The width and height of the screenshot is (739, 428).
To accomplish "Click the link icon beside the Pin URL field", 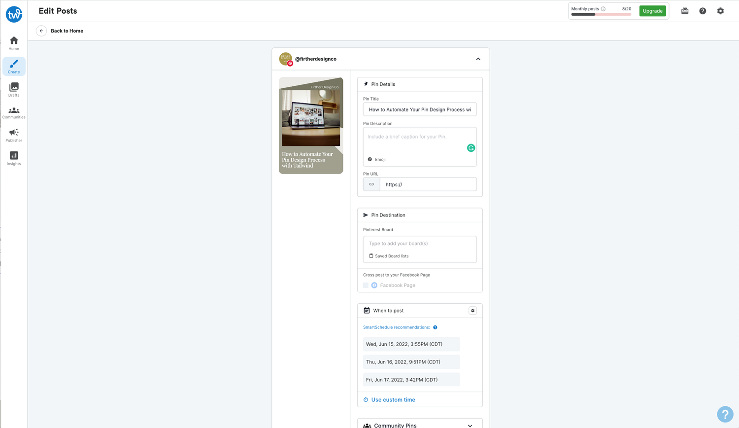I will tap(371, 184).
